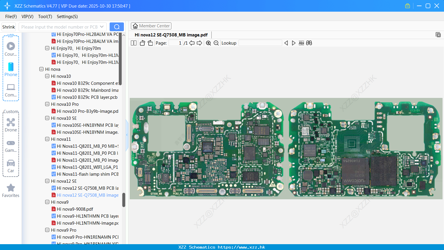Collapse the Hi nova10 node

(47, 76)
